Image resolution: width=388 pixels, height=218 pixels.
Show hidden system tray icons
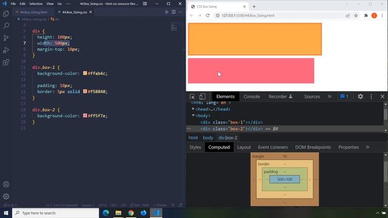point(378,213)
